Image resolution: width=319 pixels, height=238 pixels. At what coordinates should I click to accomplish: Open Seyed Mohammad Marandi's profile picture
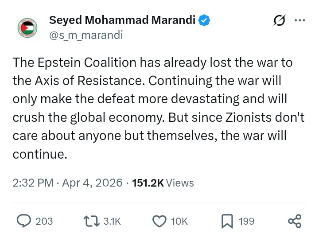point(29,28)
